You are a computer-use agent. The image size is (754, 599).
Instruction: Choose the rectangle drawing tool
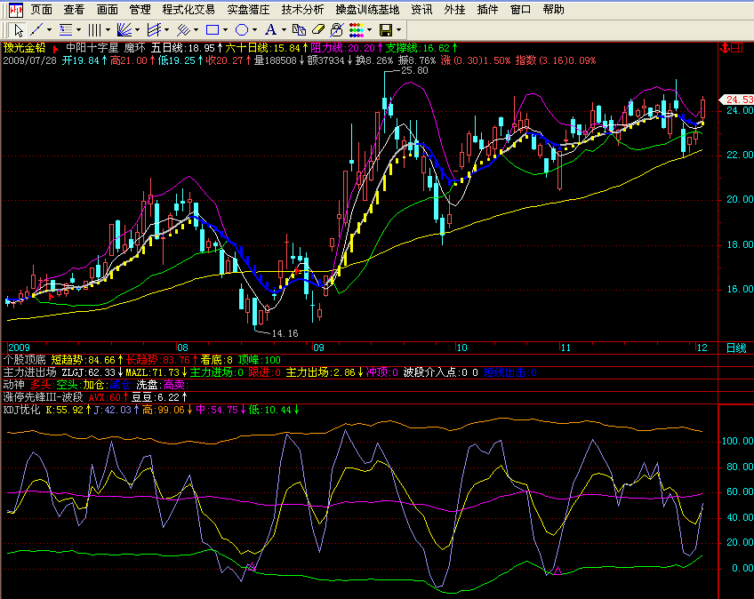213,30
